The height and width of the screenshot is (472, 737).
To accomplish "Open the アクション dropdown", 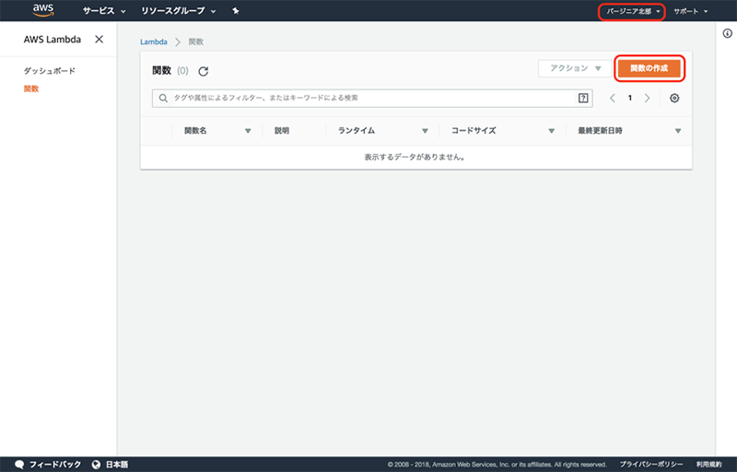I will coord(575,68).
